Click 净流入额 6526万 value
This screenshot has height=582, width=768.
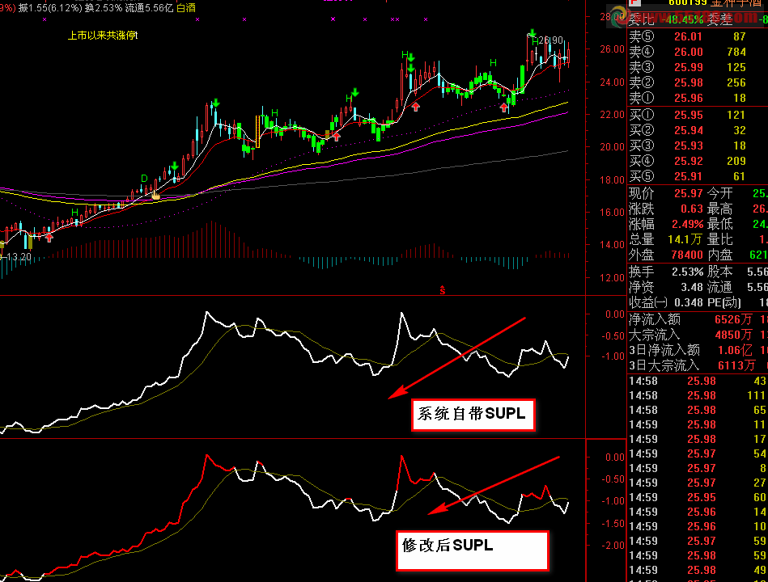pyautogui.click(x=732, y=319)
